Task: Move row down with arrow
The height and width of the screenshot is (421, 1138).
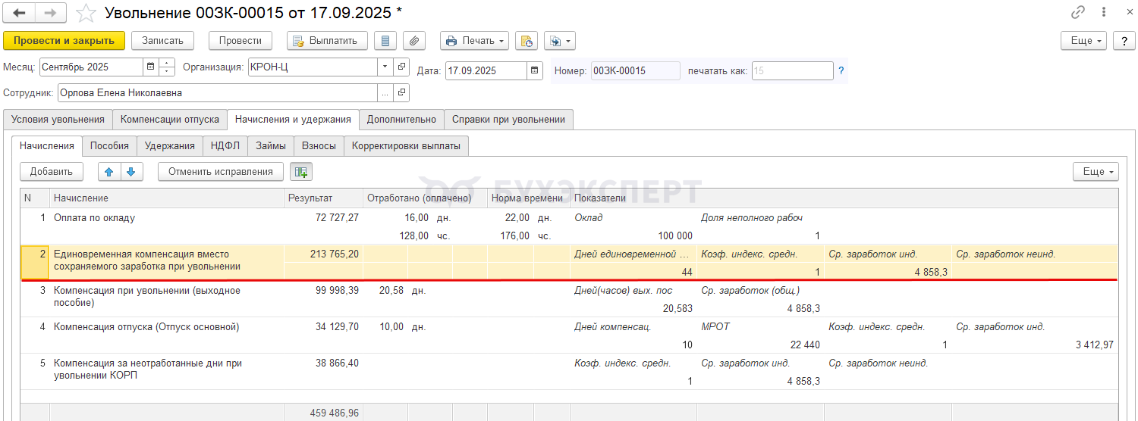Action: [131, 172]
